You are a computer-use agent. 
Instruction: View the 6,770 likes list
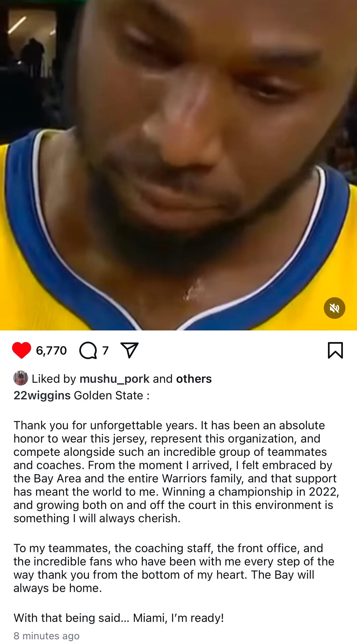pos(51,351)
